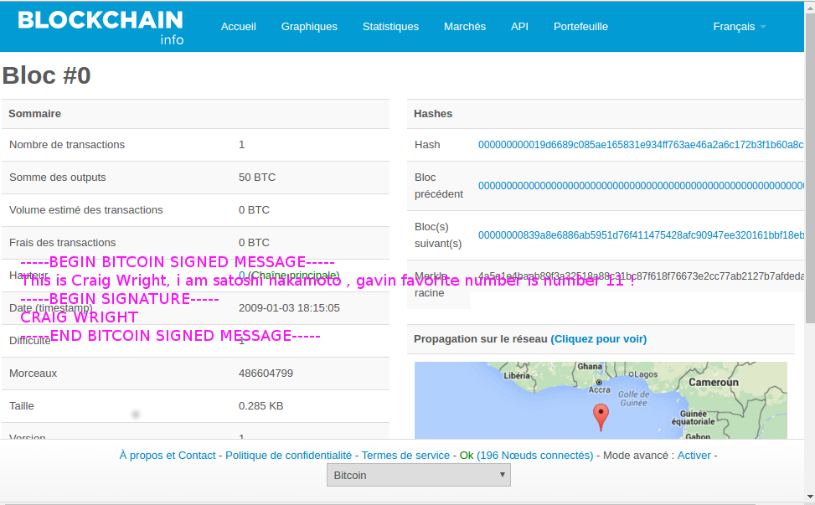Open Portefeuille from the navigation bar
Image resolution: width=815 pixels, height=505 pixels.
(x=580, y=27)
